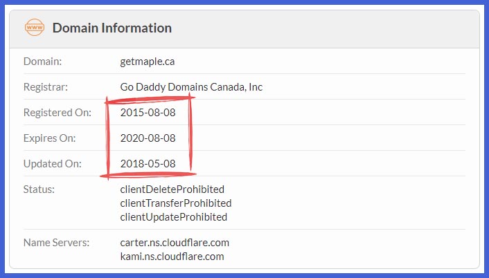Click the updated date 2018-05-08
This screenshot has width=489, height=278.
tap(148, 163)
